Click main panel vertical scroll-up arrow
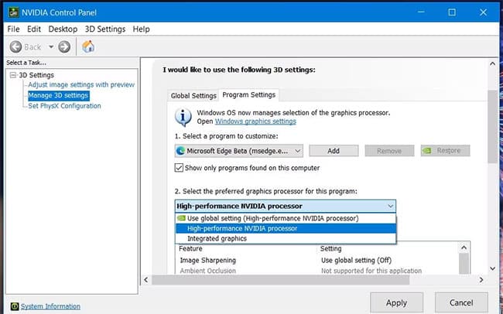 pos(492,64)
